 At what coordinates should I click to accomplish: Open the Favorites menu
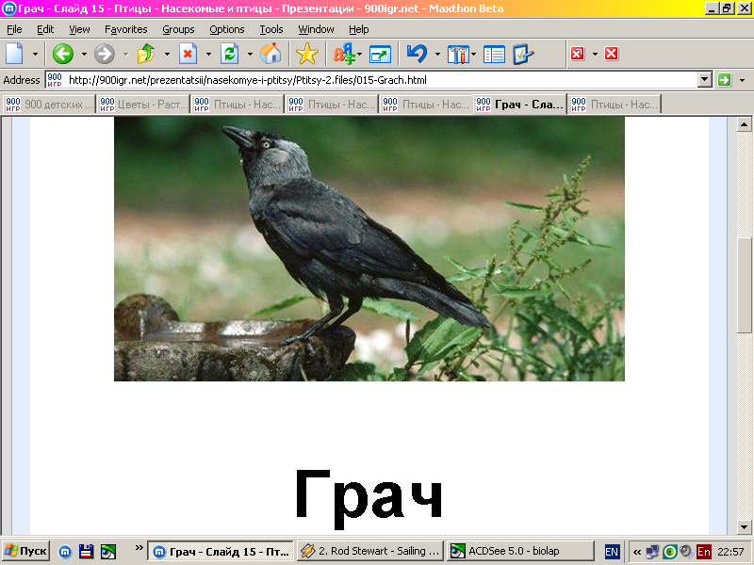(125, 29)
